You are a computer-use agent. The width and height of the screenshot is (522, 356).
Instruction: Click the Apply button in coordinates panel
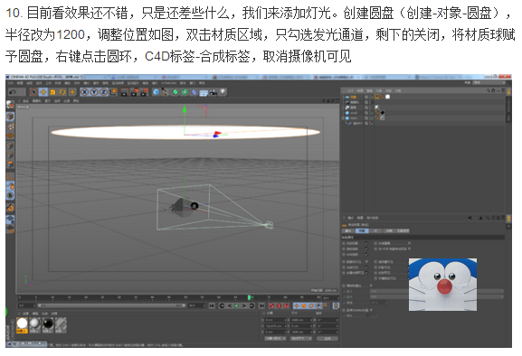(x=327, y=339)
